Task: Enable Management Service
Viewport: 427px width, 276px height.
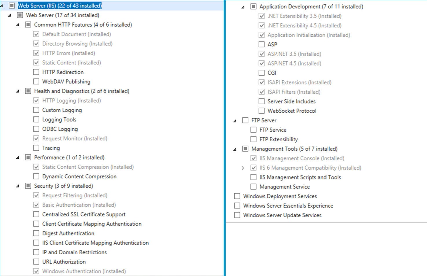Action: tap(253, 186)
